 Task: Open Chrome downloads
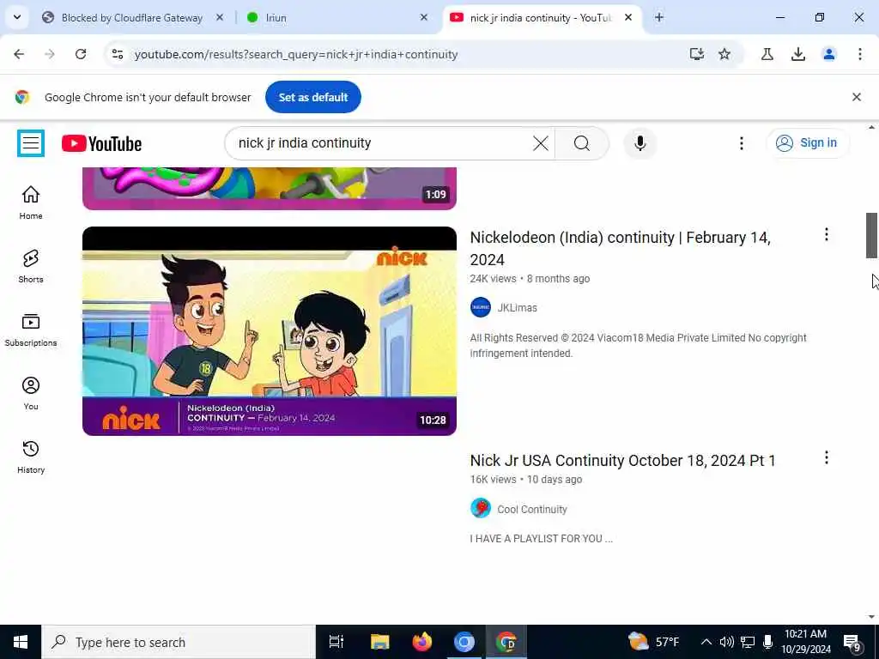pyautogui.click(x=797, y=54)
